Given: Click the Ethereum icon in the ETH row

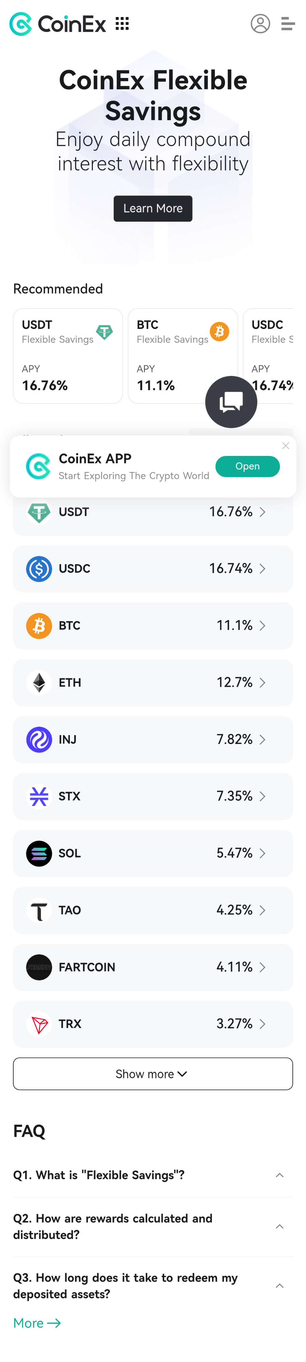Looking at the screenshot, I should (39, 683).
